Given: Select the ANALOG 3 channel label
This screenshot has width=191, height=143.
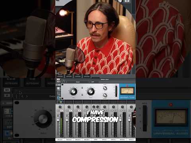Looking at the screenshot, I should [x=78, y=139].
